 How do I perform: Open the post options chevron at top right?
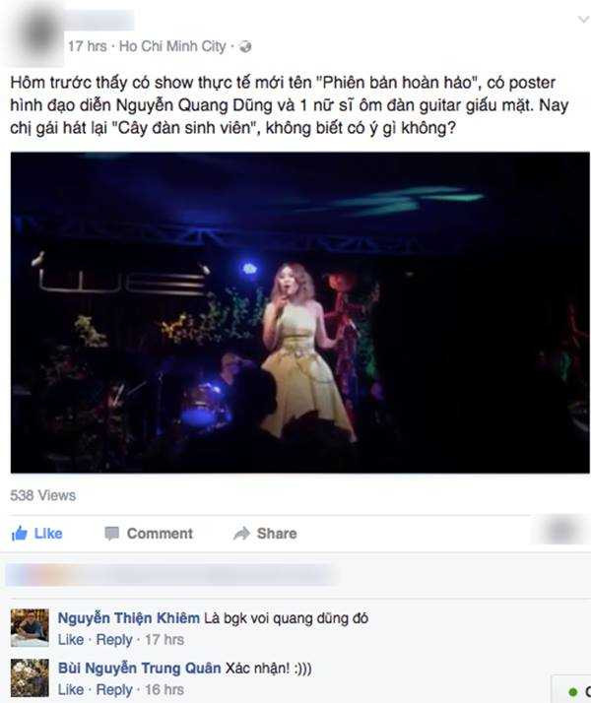[x=583, y=20]
